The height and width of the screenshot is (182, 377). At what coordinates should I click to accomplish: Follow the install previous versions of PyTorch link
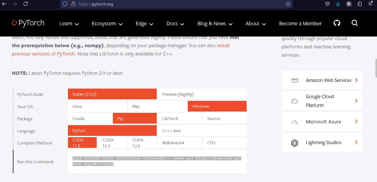[43, 54]
